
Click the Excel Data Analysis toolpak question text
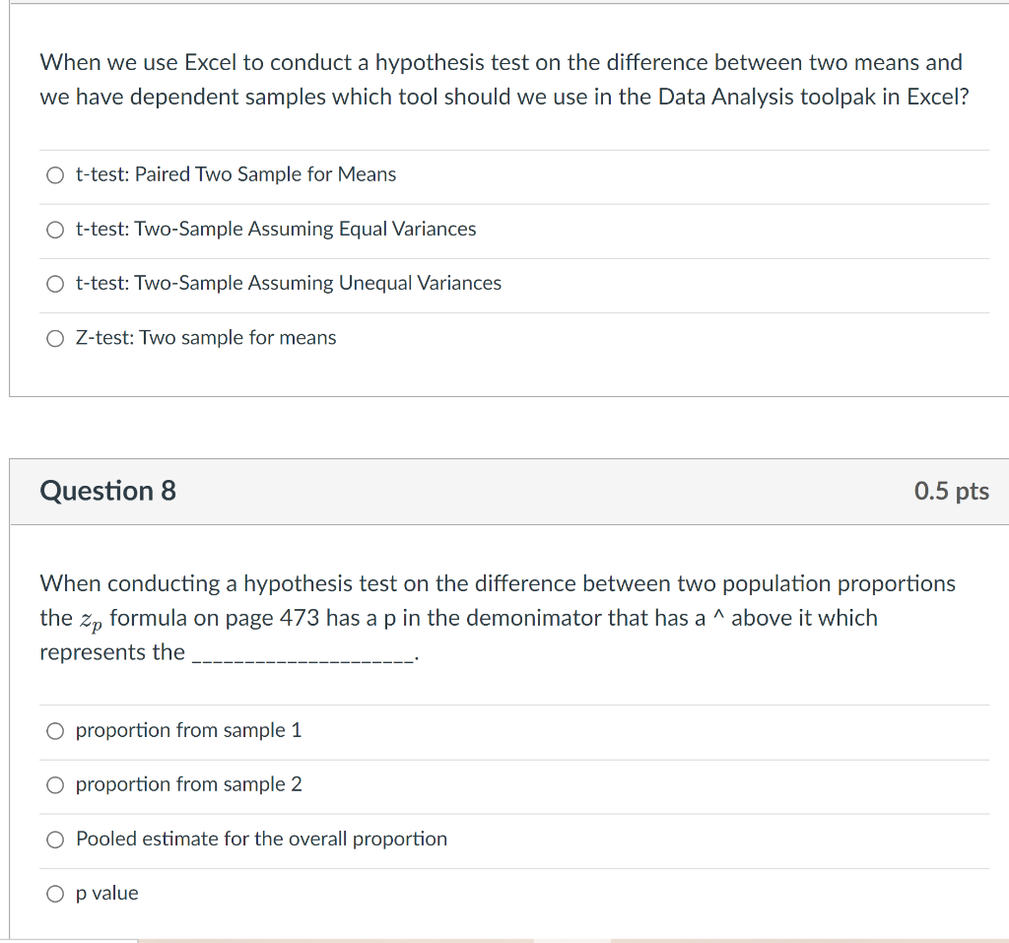(x=501, y=79)
